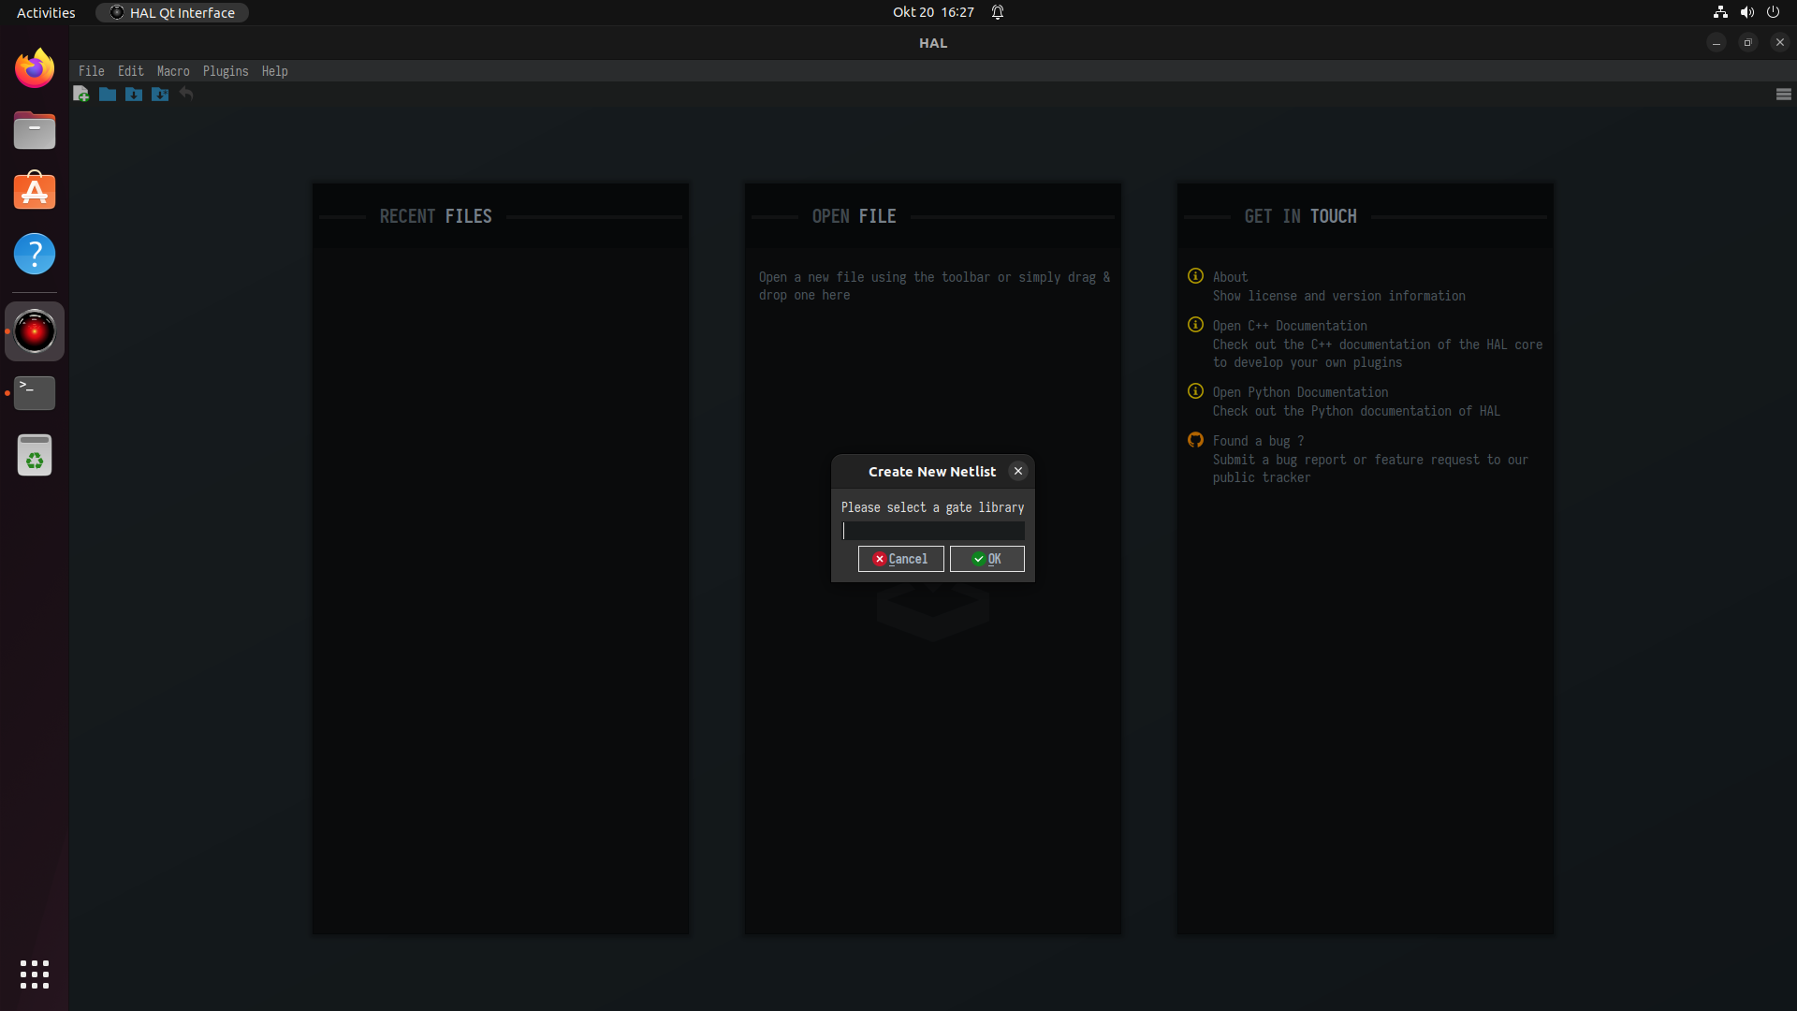The height and width of the screenshot is (1011, 1797).
Task: Click the GitHub icon next to Found a bug
Action: coord(1195,439)
